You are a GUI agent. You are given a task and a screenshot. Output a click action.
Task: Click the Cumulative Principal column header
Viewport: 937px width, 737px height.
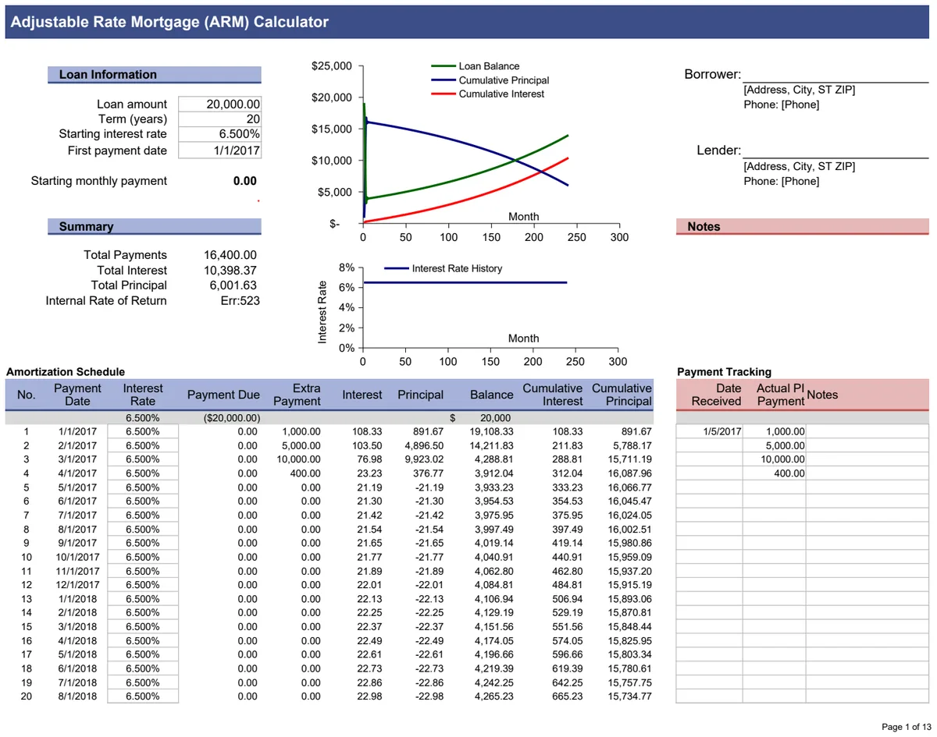pos(622,395)
